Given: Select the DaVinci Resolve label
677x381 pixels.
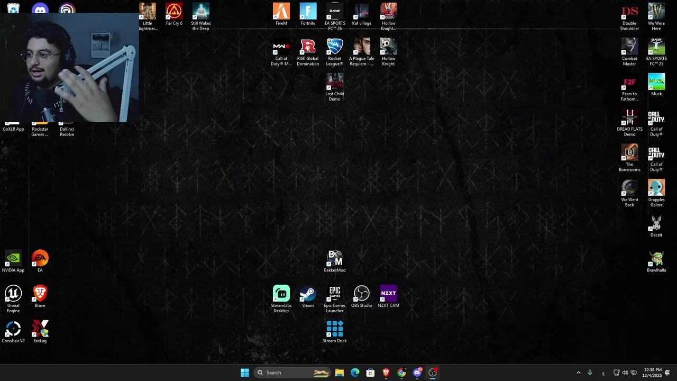Looking at the screenshot, I should [x=67, y=132].
